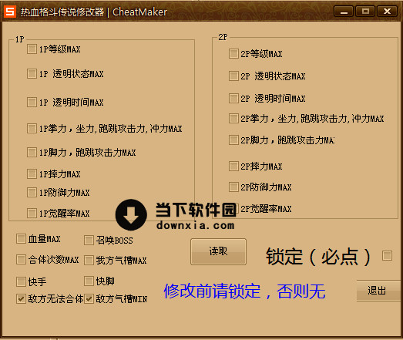Viewport: 403px width, 340px height.
Task: Enable the 1P等级MAX checkbox
Action: tap(32, 49)
